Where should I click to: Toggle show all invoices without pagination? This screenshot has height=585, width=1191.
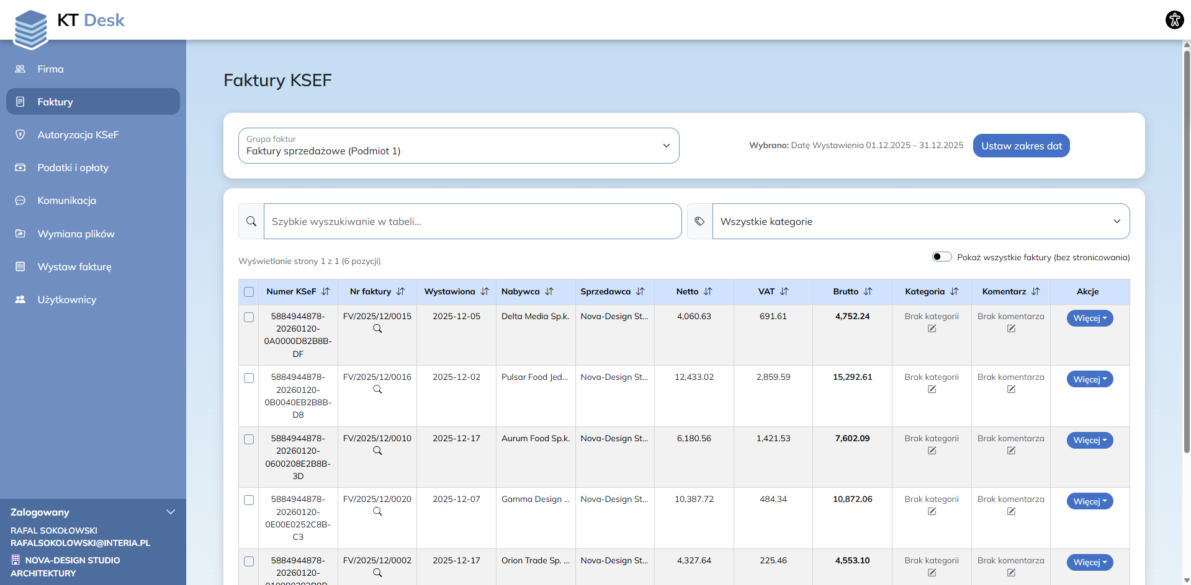942,257
